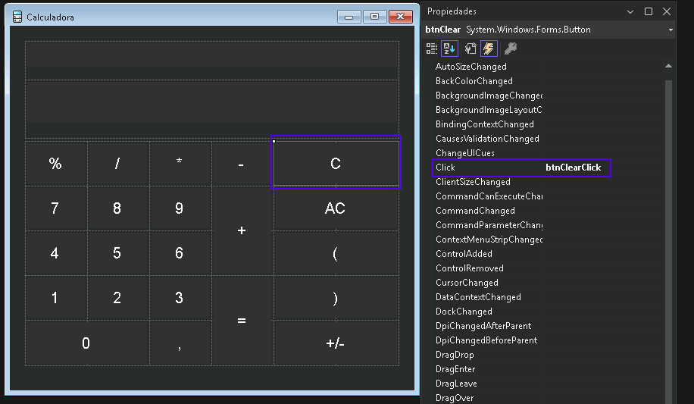694x404 pixels.
Task: Select the BackColorChanged event
Action: [x=474, y=81]
